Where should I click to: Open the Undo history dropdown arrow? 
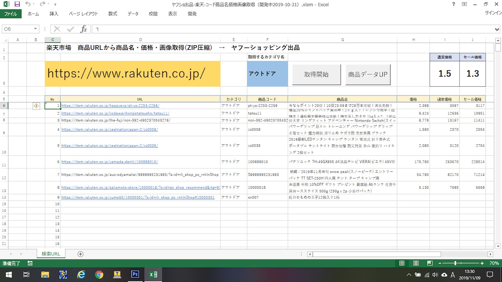33,5
